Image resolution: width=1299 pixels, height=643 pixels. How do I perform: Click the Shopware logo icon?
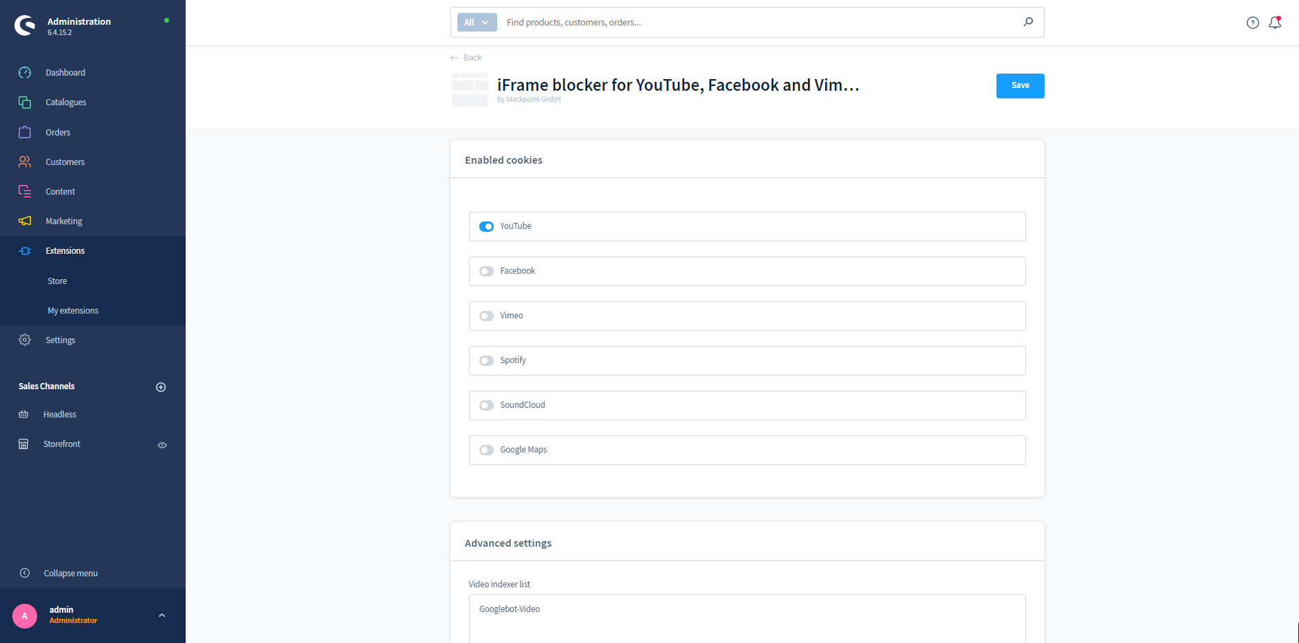(x=25, y=25)
